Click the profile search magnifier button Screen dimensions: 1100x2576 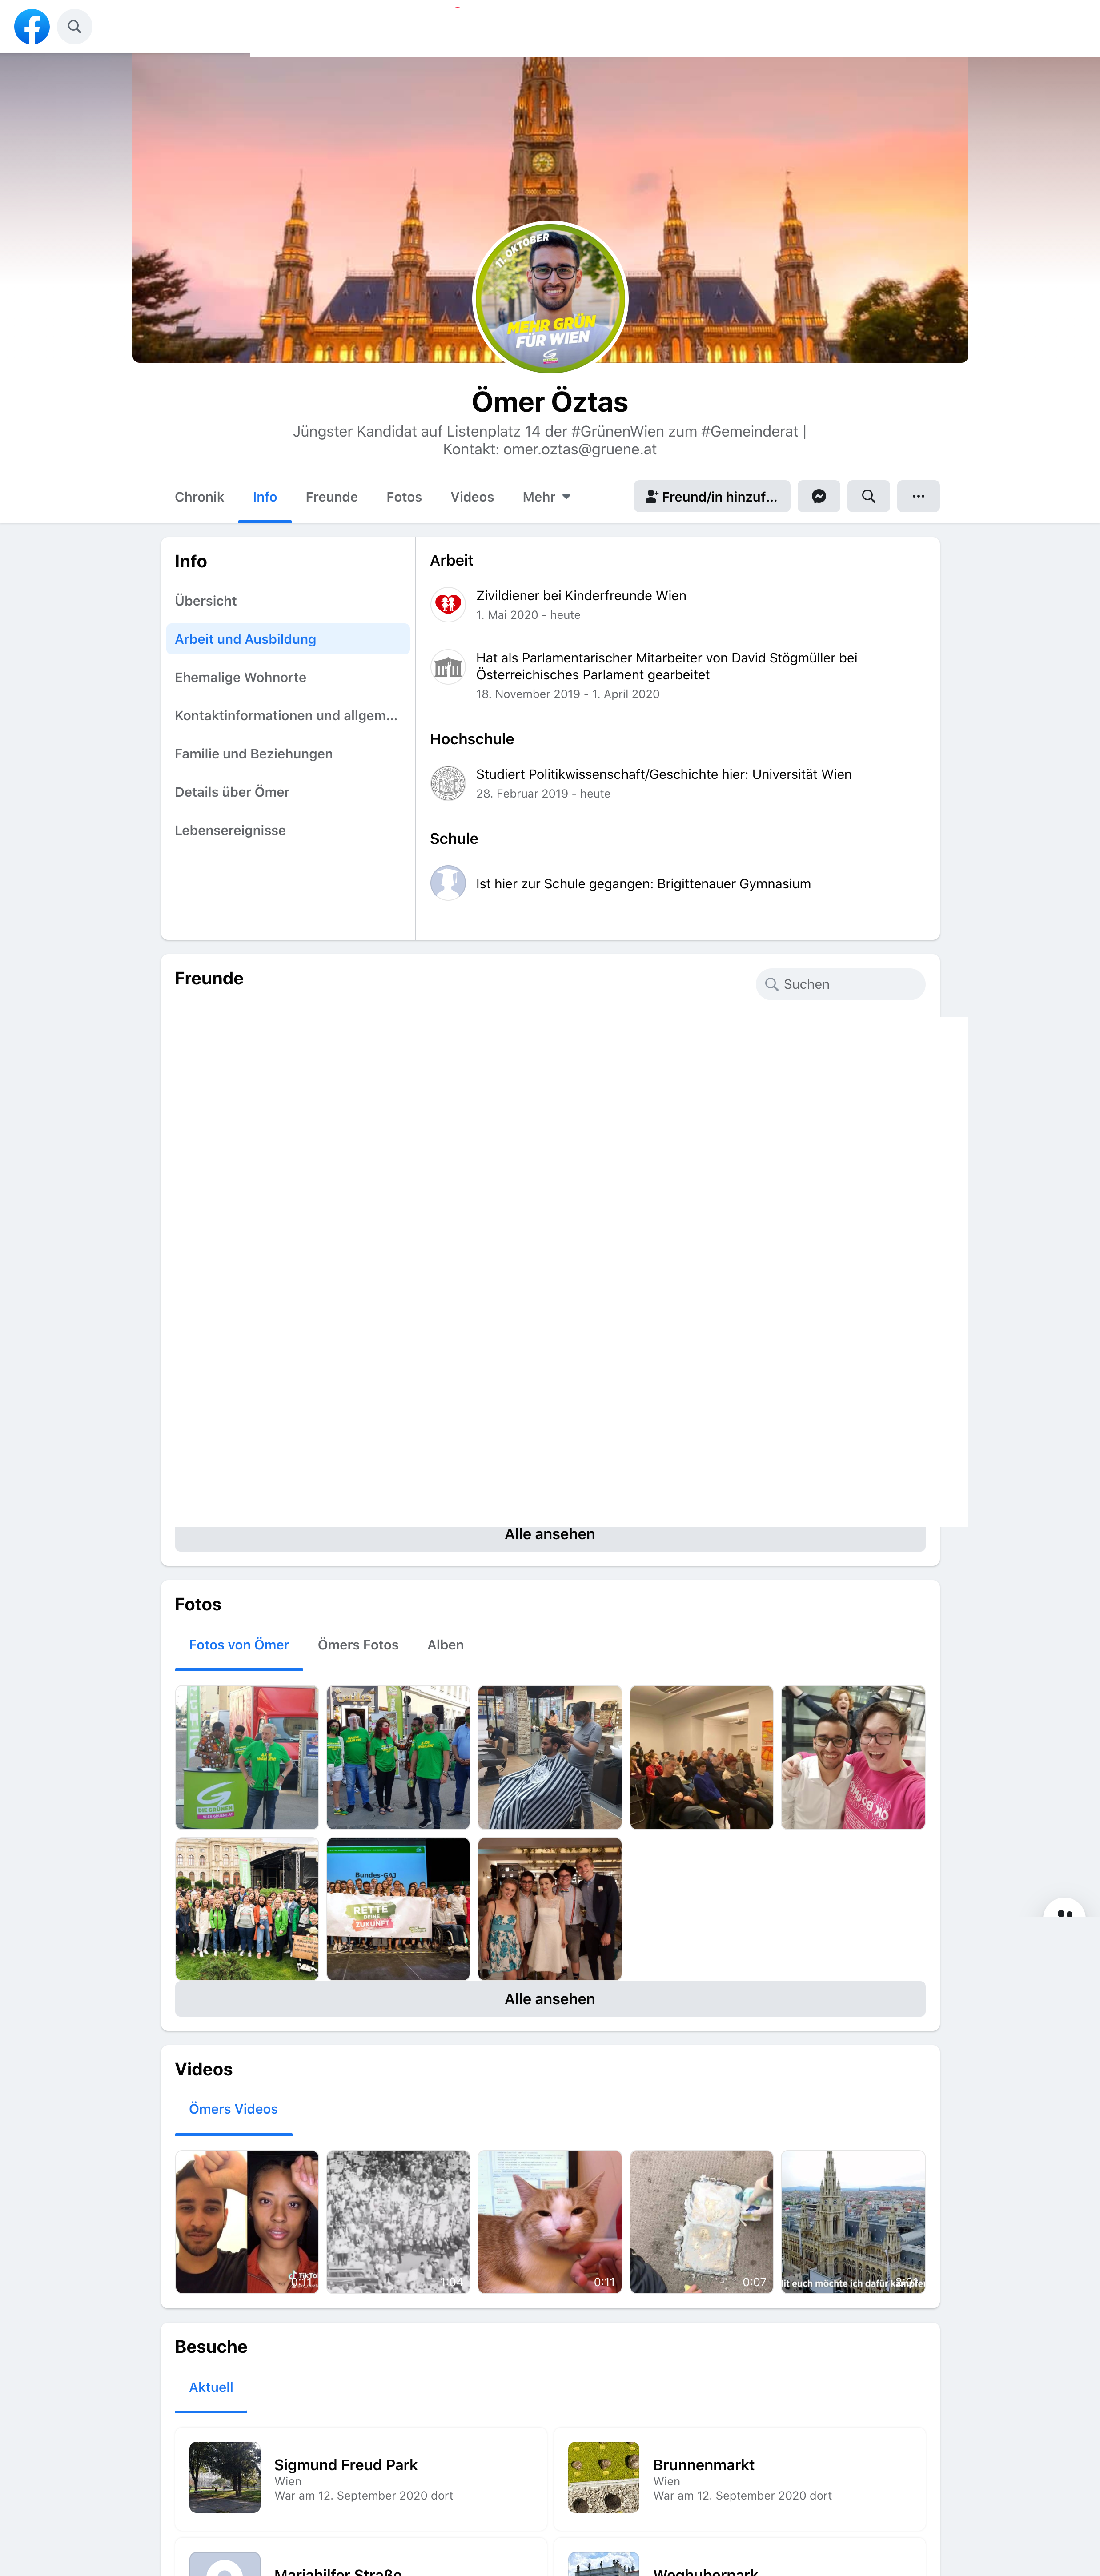coord(868,496)
